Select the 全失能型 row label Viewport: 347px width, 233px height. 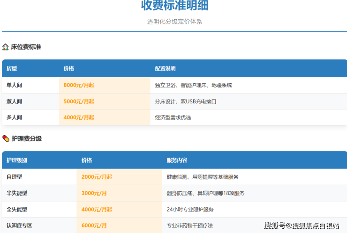(x=17, y=209)
